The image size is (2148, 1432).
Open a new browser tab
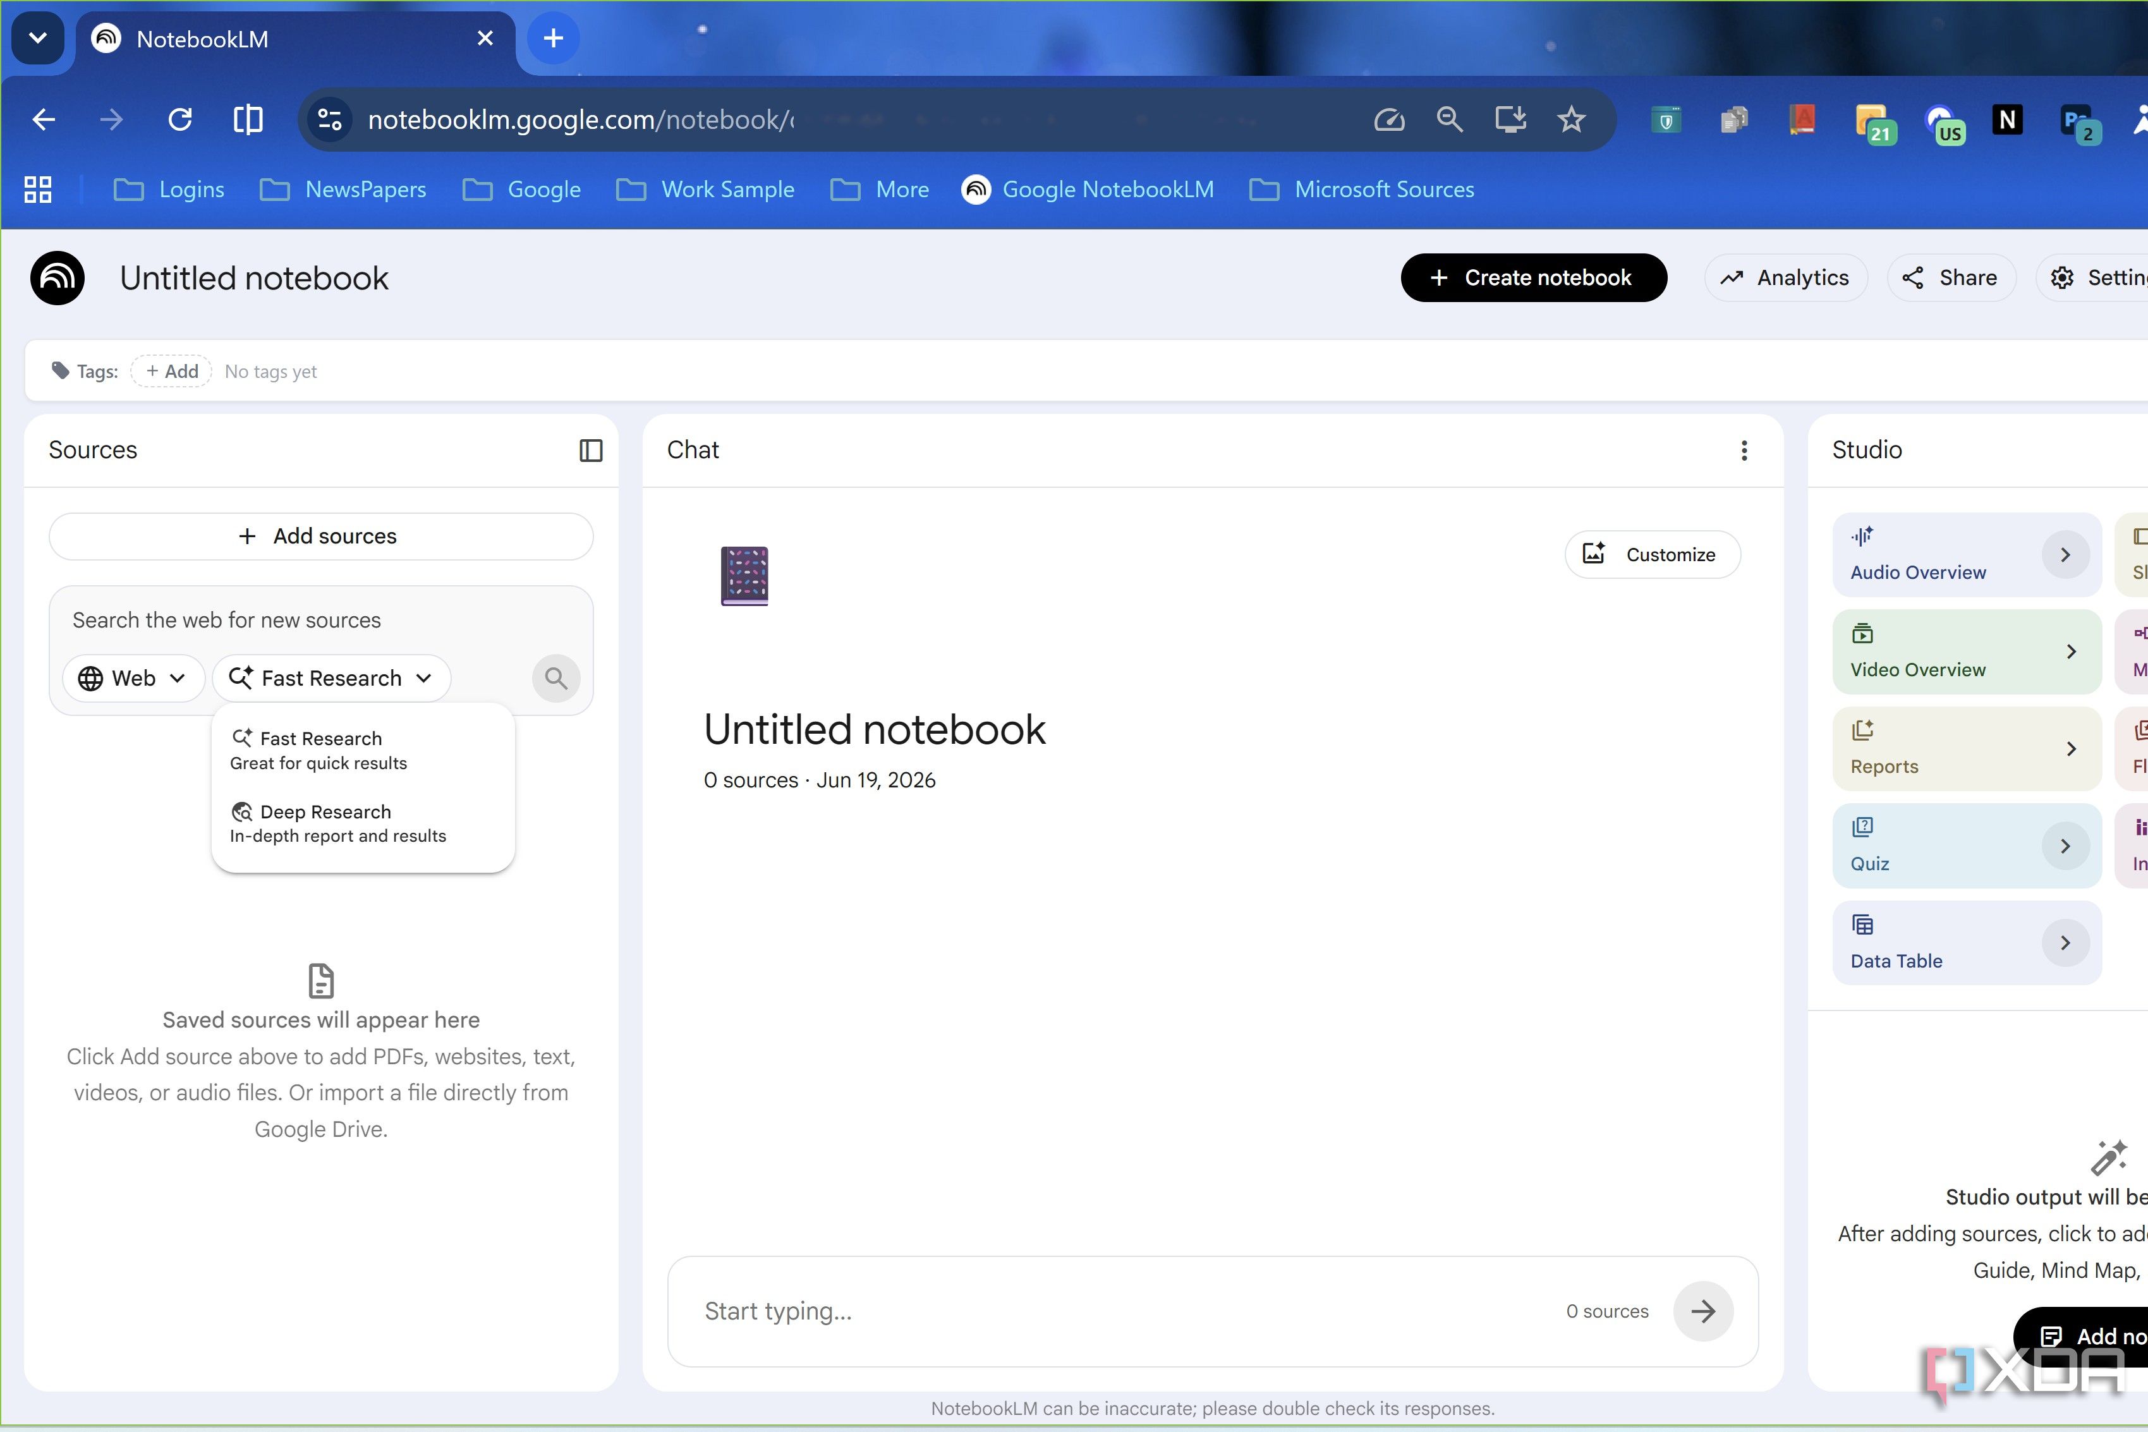tap(552, 39)
